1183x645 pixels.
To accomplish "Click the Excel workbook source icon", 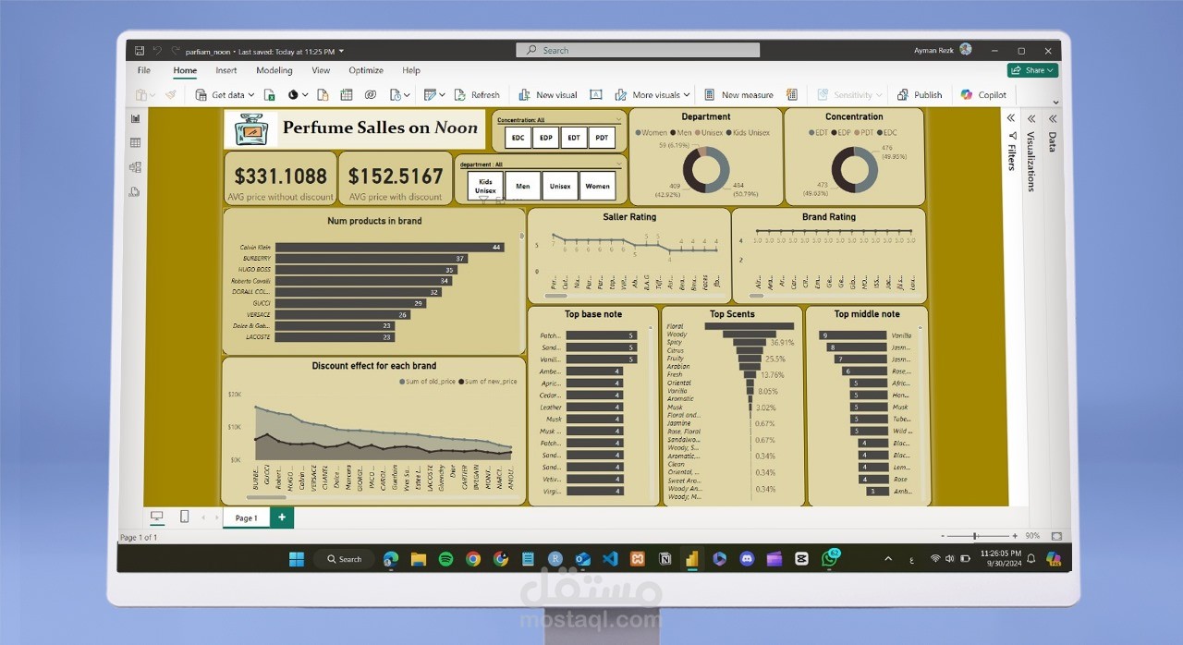I will click(x=269, y=94).
